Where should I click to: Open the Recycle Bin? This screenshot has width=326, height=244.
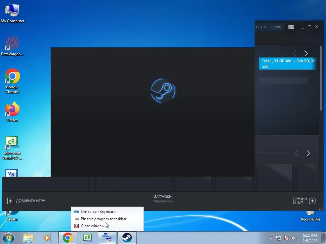tap(310, 216)
